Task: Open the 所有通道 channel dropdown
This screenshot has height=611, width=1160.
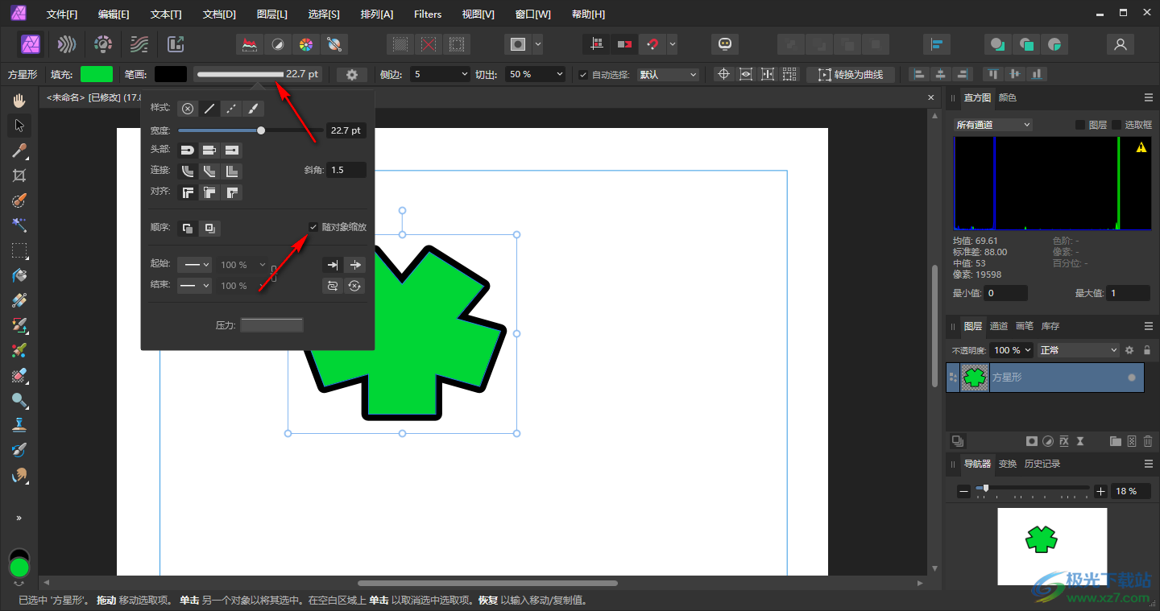Action: pyautogui.click(x=992, y=125)
